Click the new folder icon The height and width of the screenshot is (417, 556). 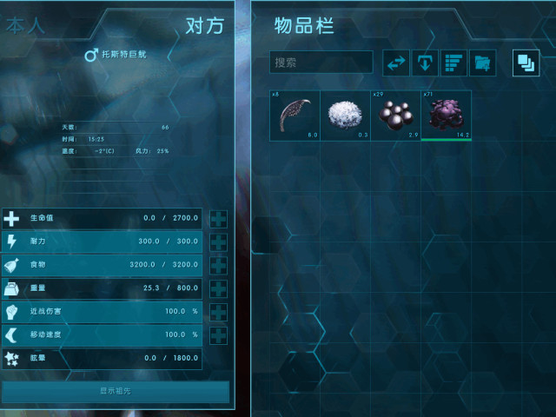point(483,63)
